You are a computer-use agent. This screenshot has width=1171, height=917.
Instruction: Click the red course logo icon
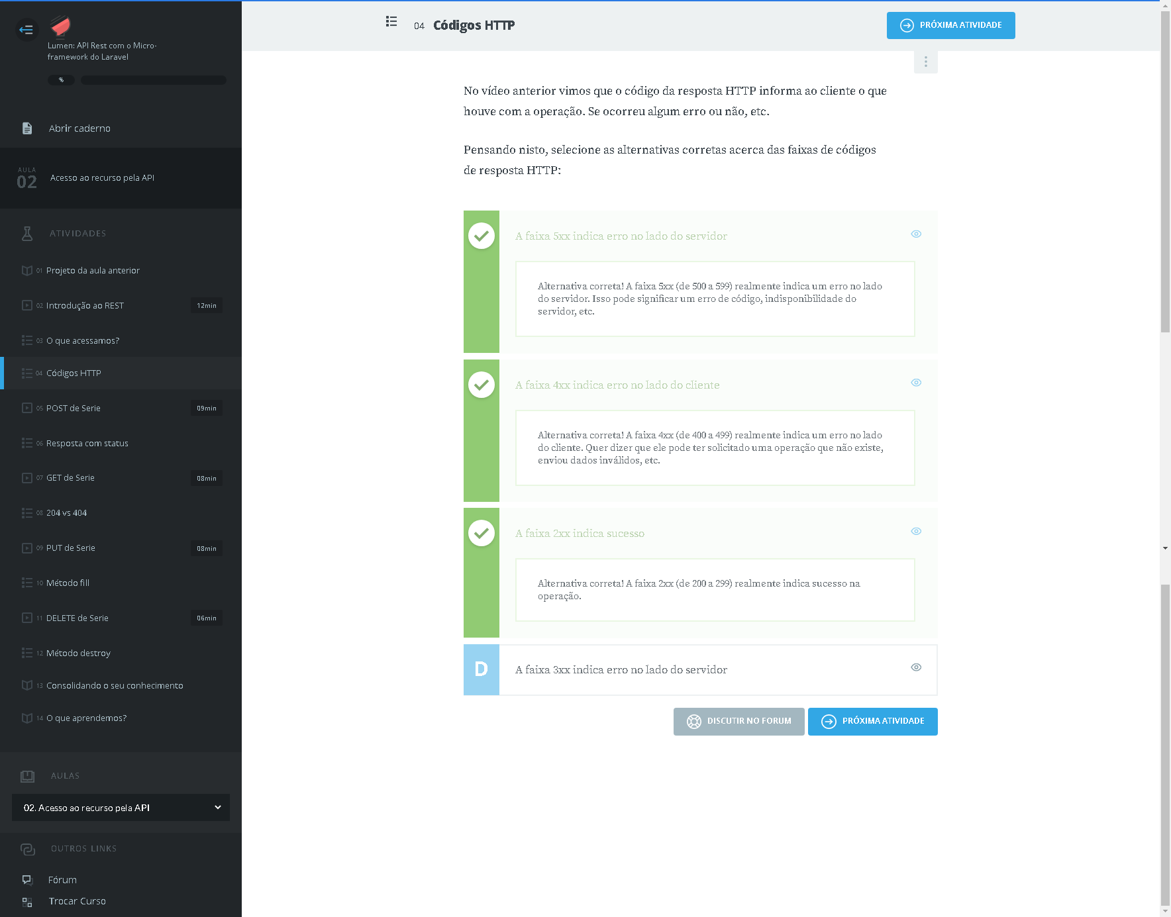[60, 26]
